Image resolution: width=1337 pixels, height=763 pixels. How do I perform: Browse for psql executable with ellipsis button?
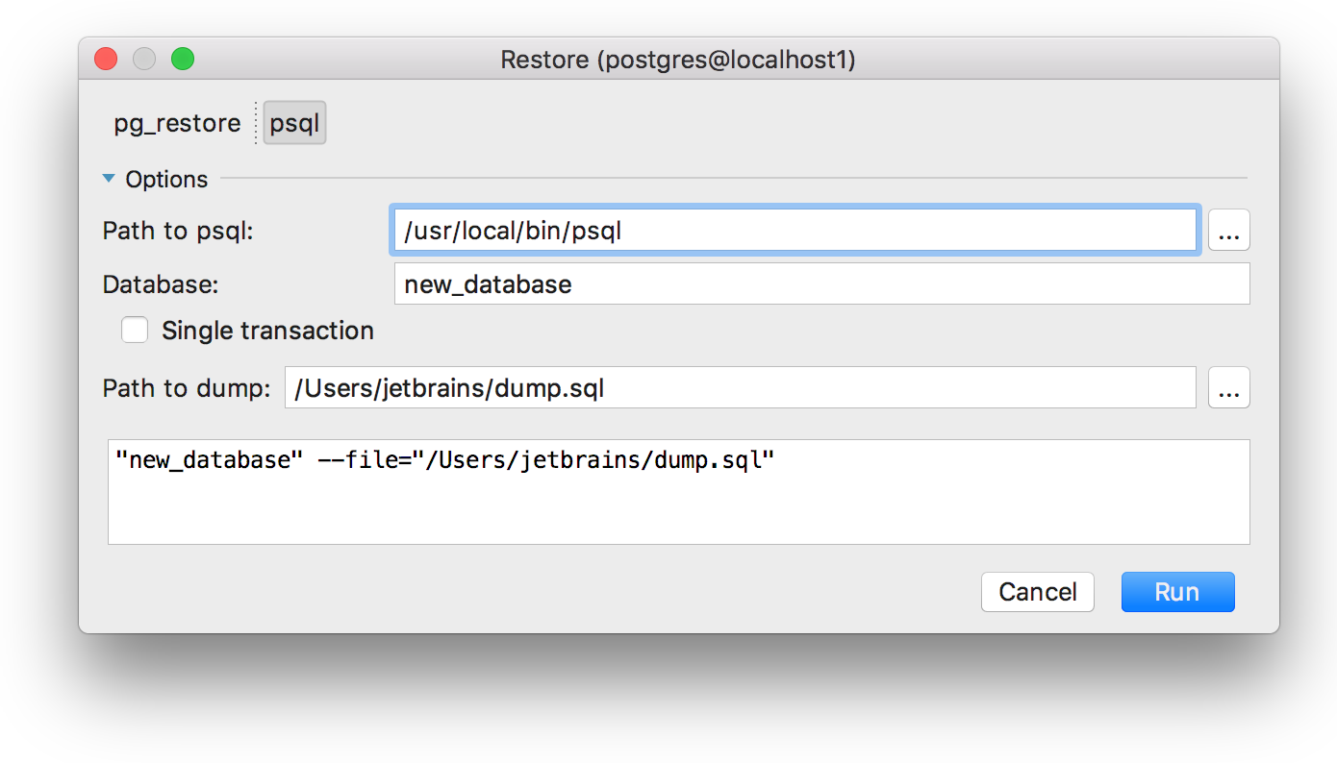pos(1228,231)
